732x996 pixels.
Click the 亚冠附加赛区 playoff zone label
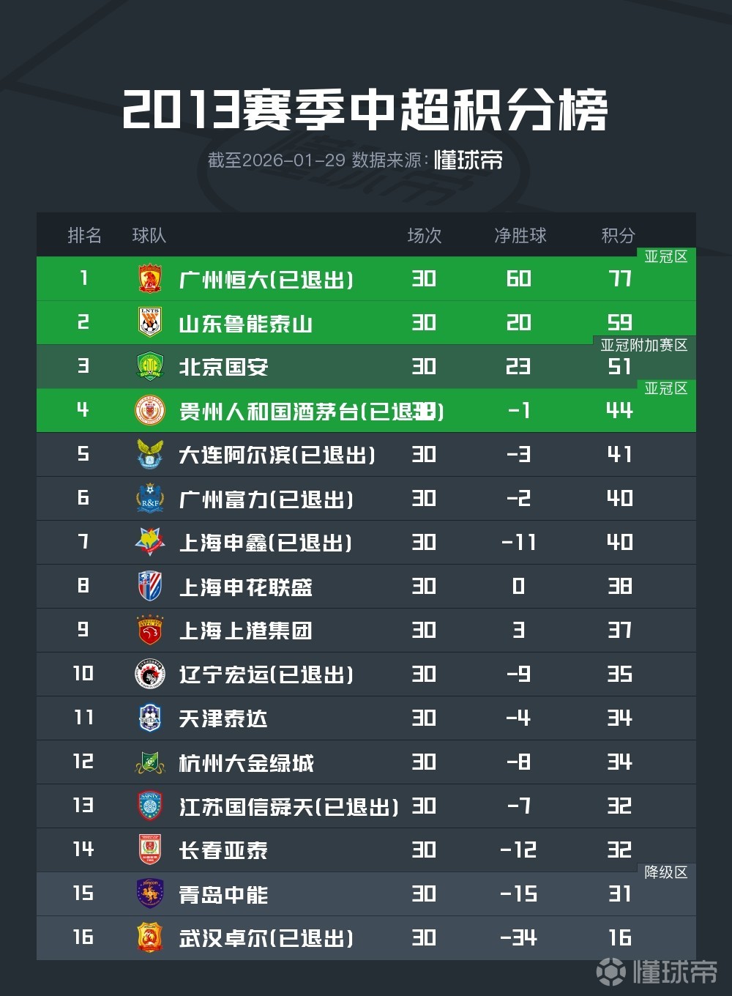(x=644, y=345)
